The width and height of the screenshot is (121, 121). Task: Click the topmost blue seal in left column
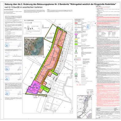click(x=7, y=45)
